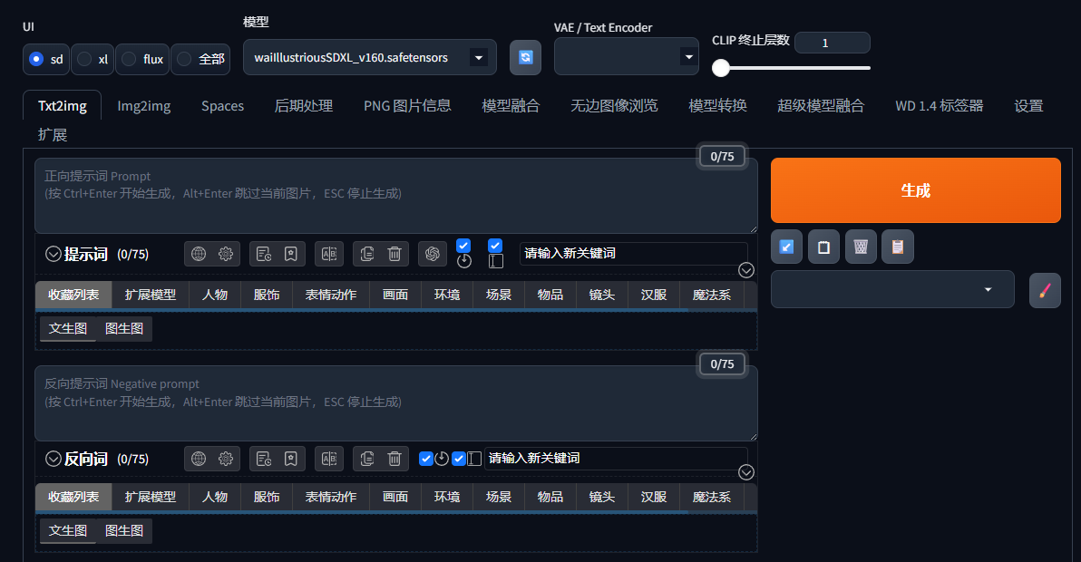Open the VAE / Text Encoder dropdown
Viewport: 1081px width, 562px height.
(626, 57)
